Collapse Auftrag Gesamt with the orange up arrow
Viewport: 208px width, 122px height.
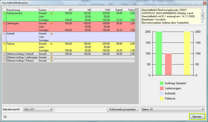(52, 13)
